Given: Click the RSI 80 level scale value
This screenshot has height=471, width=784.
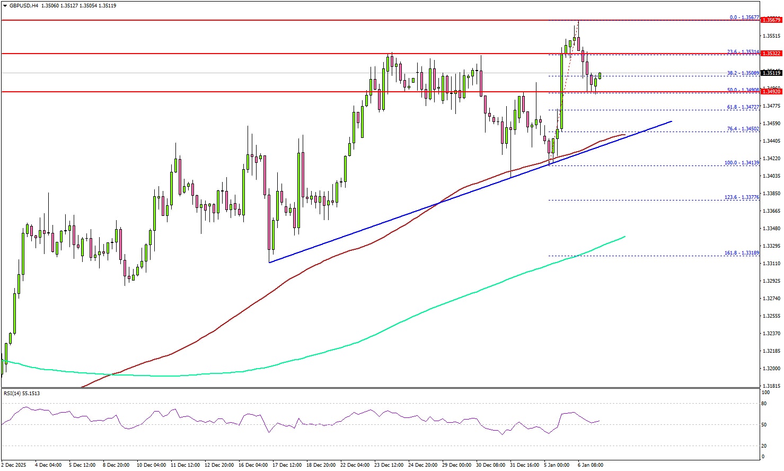Looking at the screenshot, I should 764,404.
